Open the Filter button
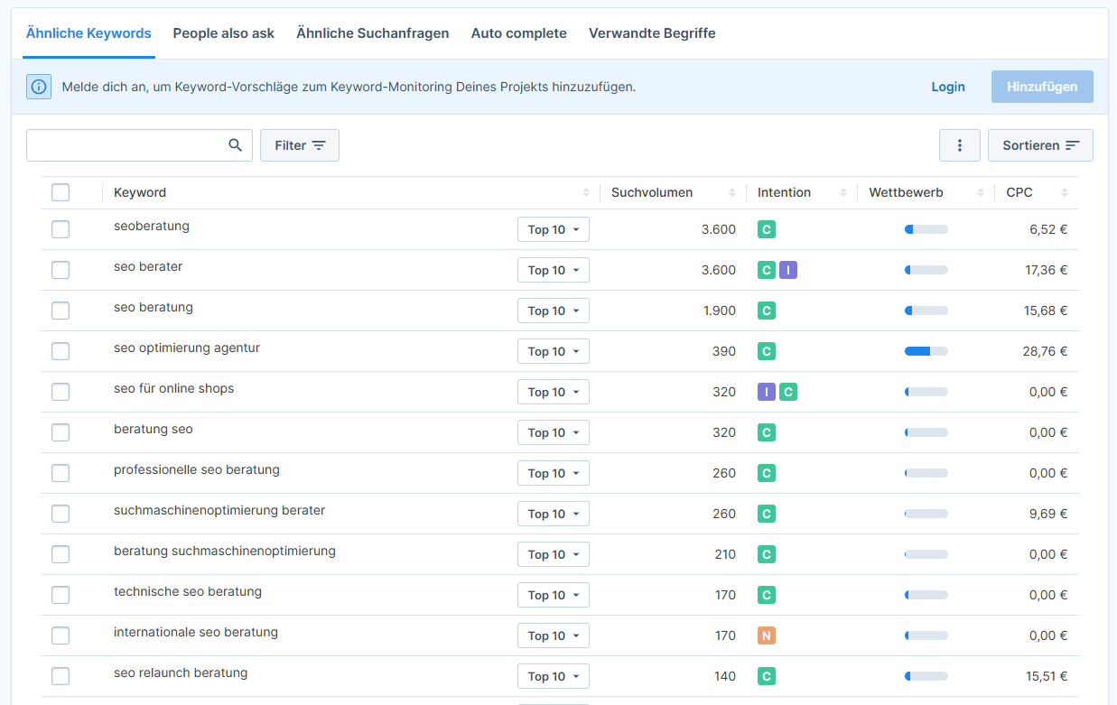 [300, 145]
